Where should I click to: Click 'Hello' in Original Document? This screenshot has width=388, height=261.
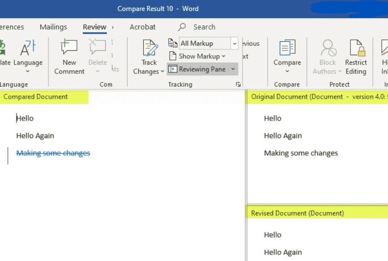[273, 118]
